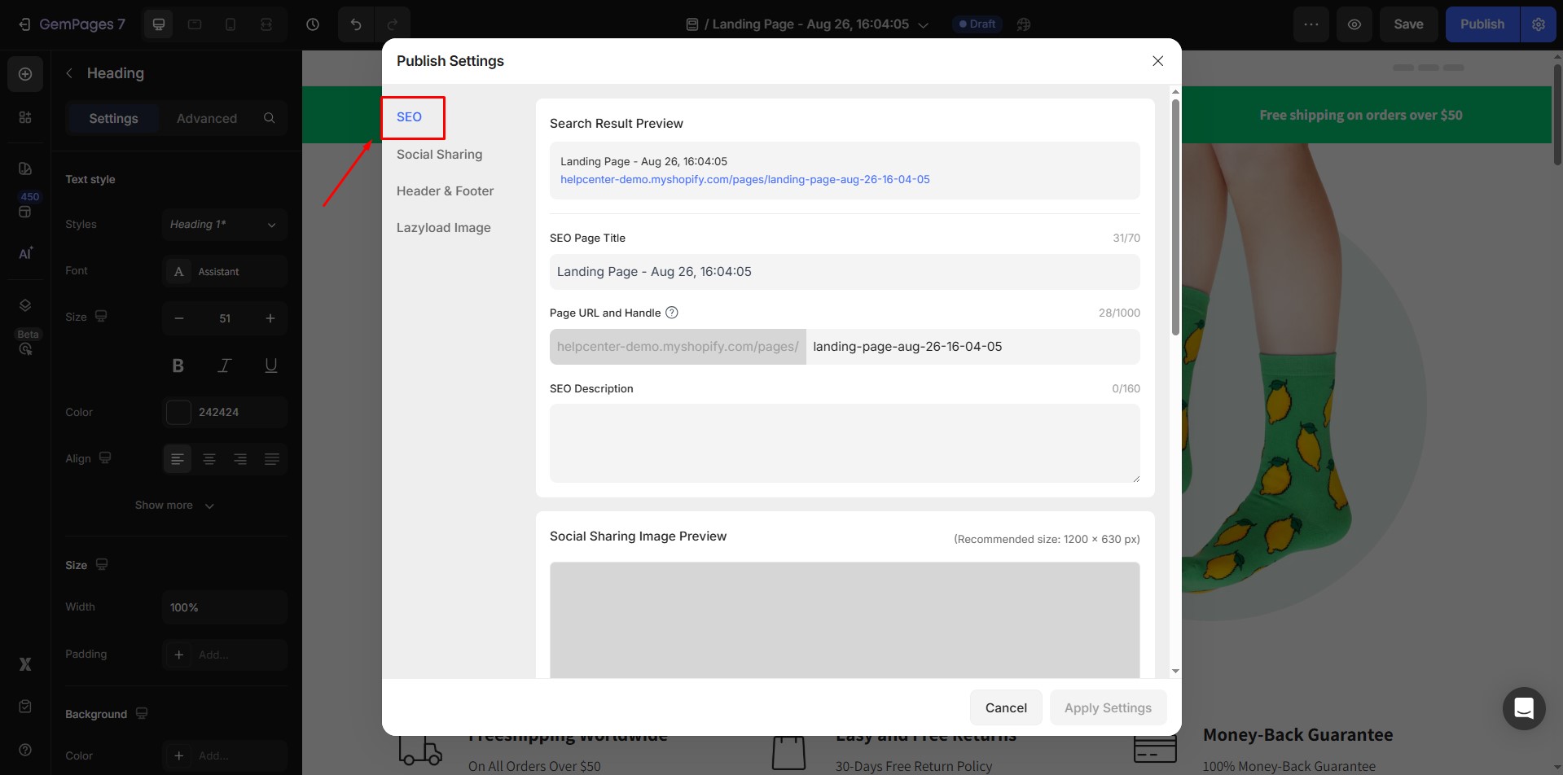Click the Redo icon

[x=394, y=24]
